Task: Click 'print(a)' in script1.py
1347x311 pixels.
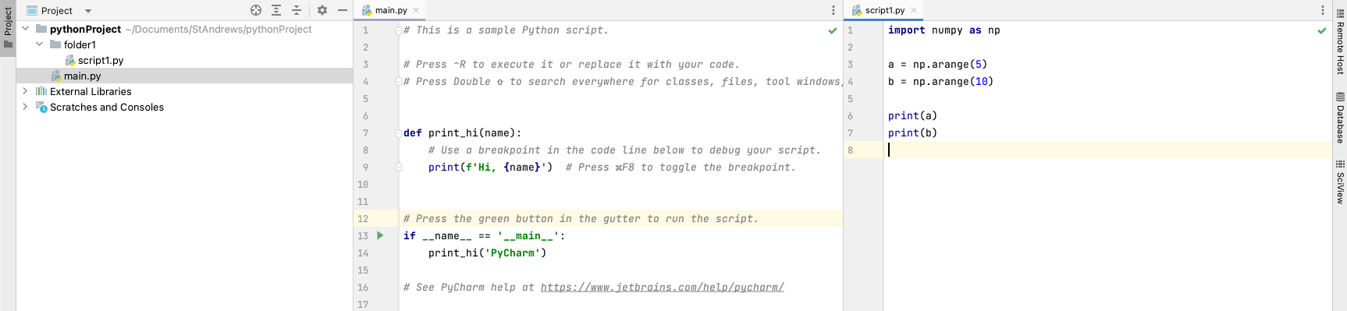Action: click(x=912, y=116)
